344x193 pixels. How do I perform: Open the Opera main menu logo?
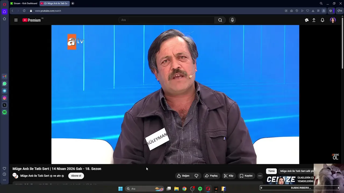click(x=4, y=4)
